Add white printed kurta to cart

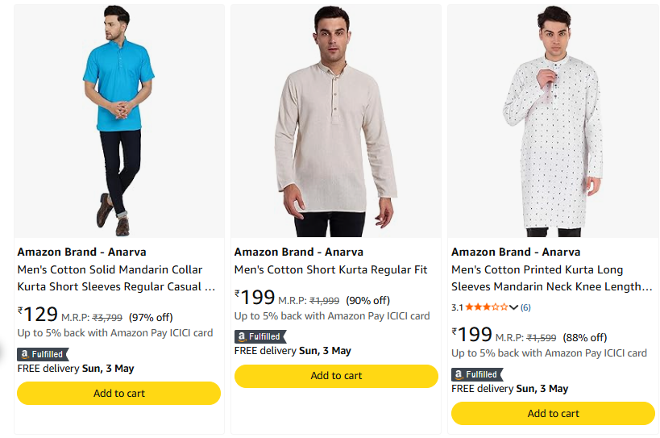[x=553, y=413]
